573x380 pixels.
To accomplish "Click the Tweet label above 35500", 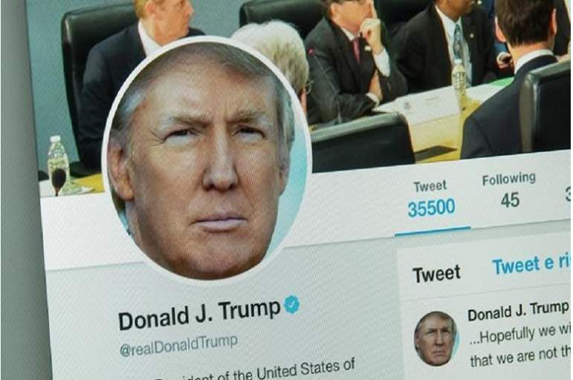I will click(x=430, y=186).
